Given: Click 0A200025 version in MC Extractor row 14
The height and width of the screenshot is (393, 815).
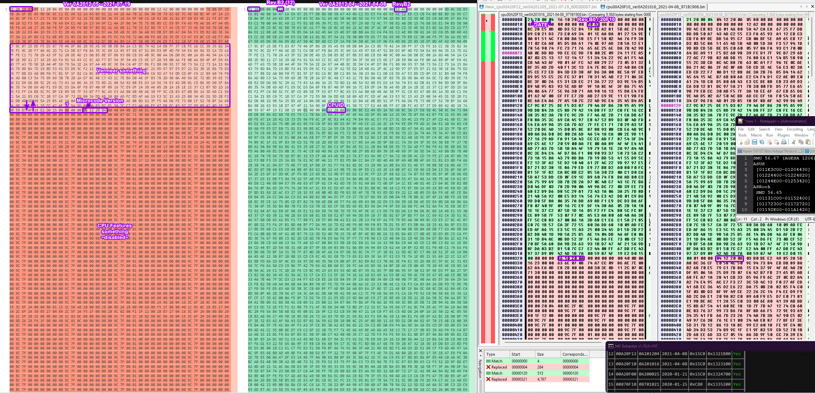Looking at the screenshot, I should point(649,374).
